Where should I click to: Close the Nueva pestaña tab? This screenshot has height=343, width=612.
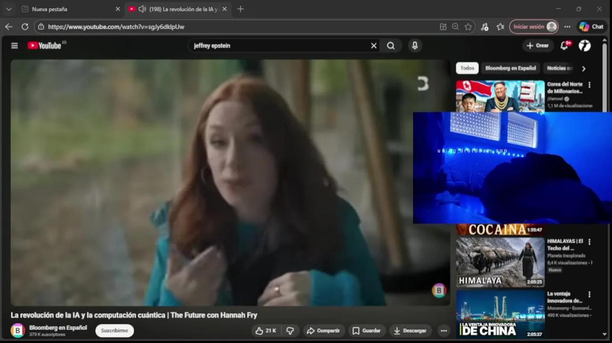(118, 9)
